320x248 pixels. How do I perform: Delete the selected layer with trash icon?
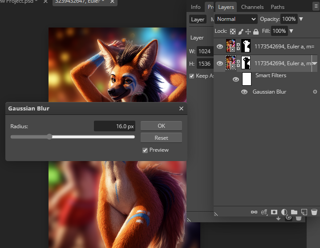coord(314,212)
